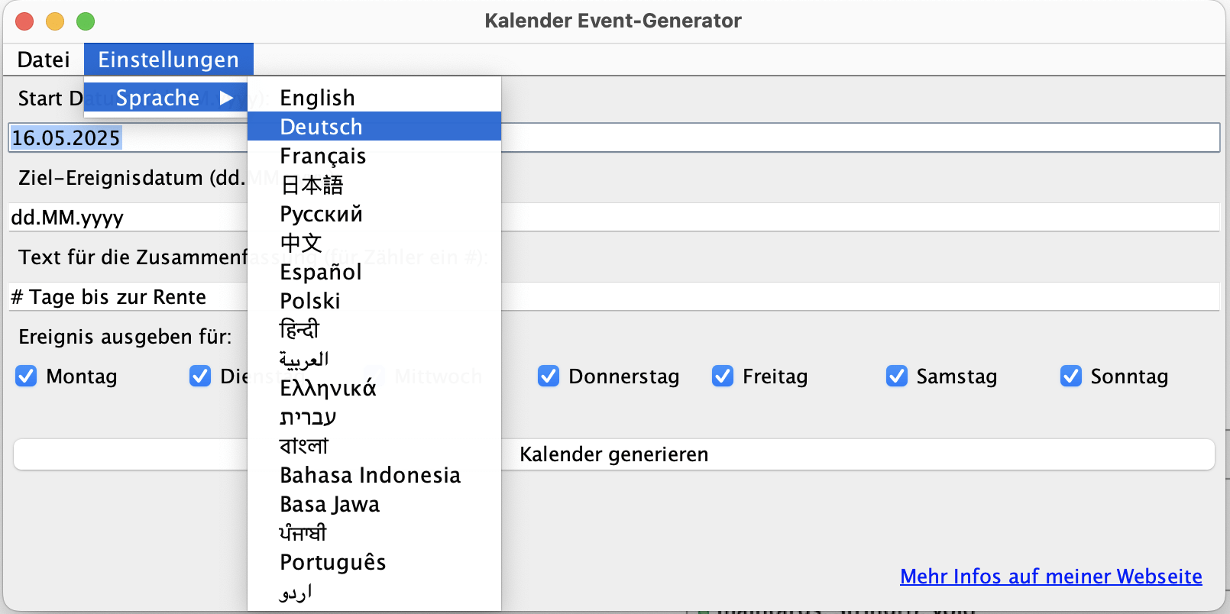
Task: Open the Datei menu
Action: click(44, 60)
